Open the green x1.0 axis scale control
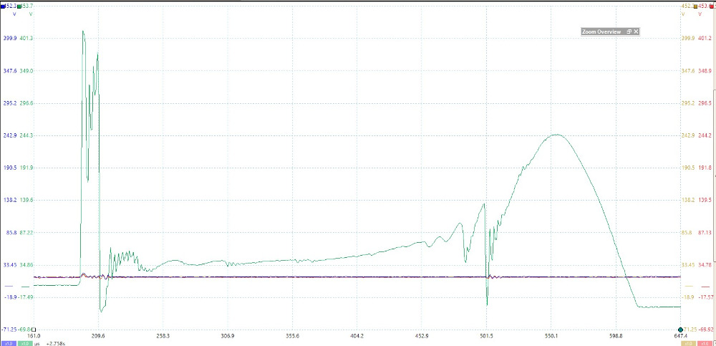716x346 pixels. pyautogui.click(x=24, y=343)
